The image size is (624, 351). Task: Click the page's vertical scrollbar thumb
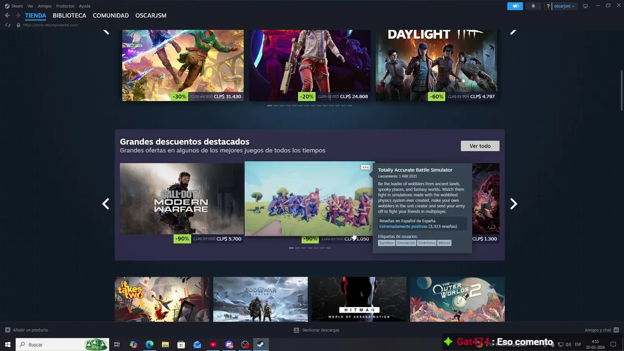click(x=622, y=90)
